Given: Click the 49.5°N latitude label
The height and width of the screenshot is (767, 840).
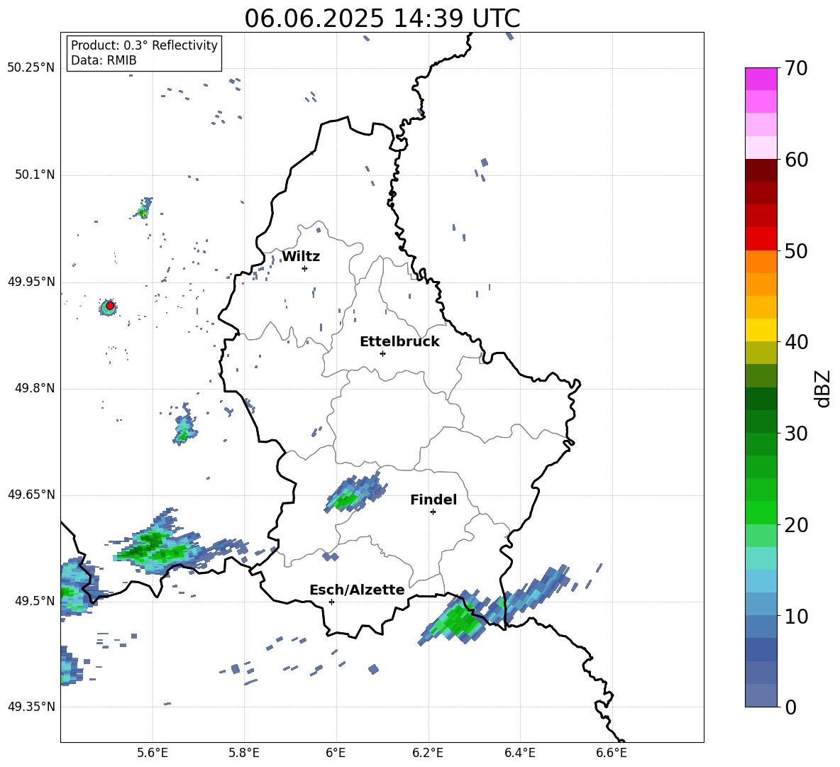Looking at the screenshot, I should (x=35, y=601).
